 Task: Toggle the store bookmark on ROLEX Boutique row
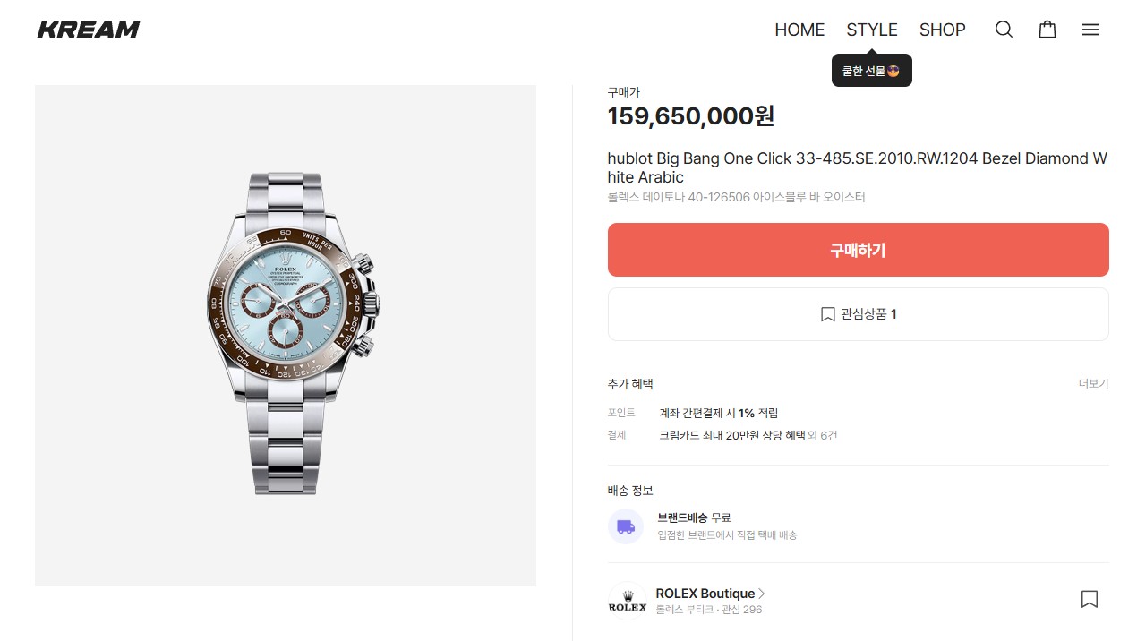(1089, 598)
